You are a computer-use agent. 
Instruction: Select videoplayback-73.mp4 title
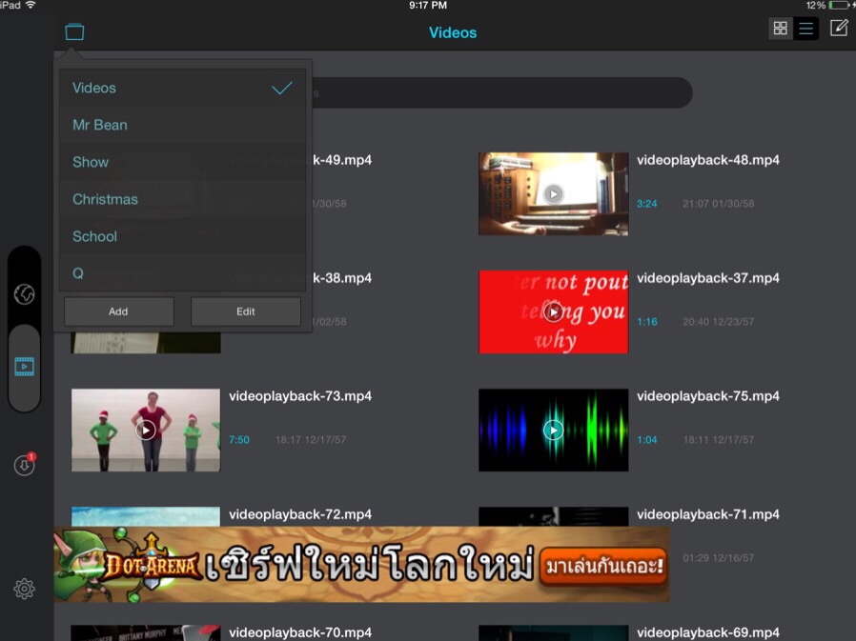click(300, 396)
